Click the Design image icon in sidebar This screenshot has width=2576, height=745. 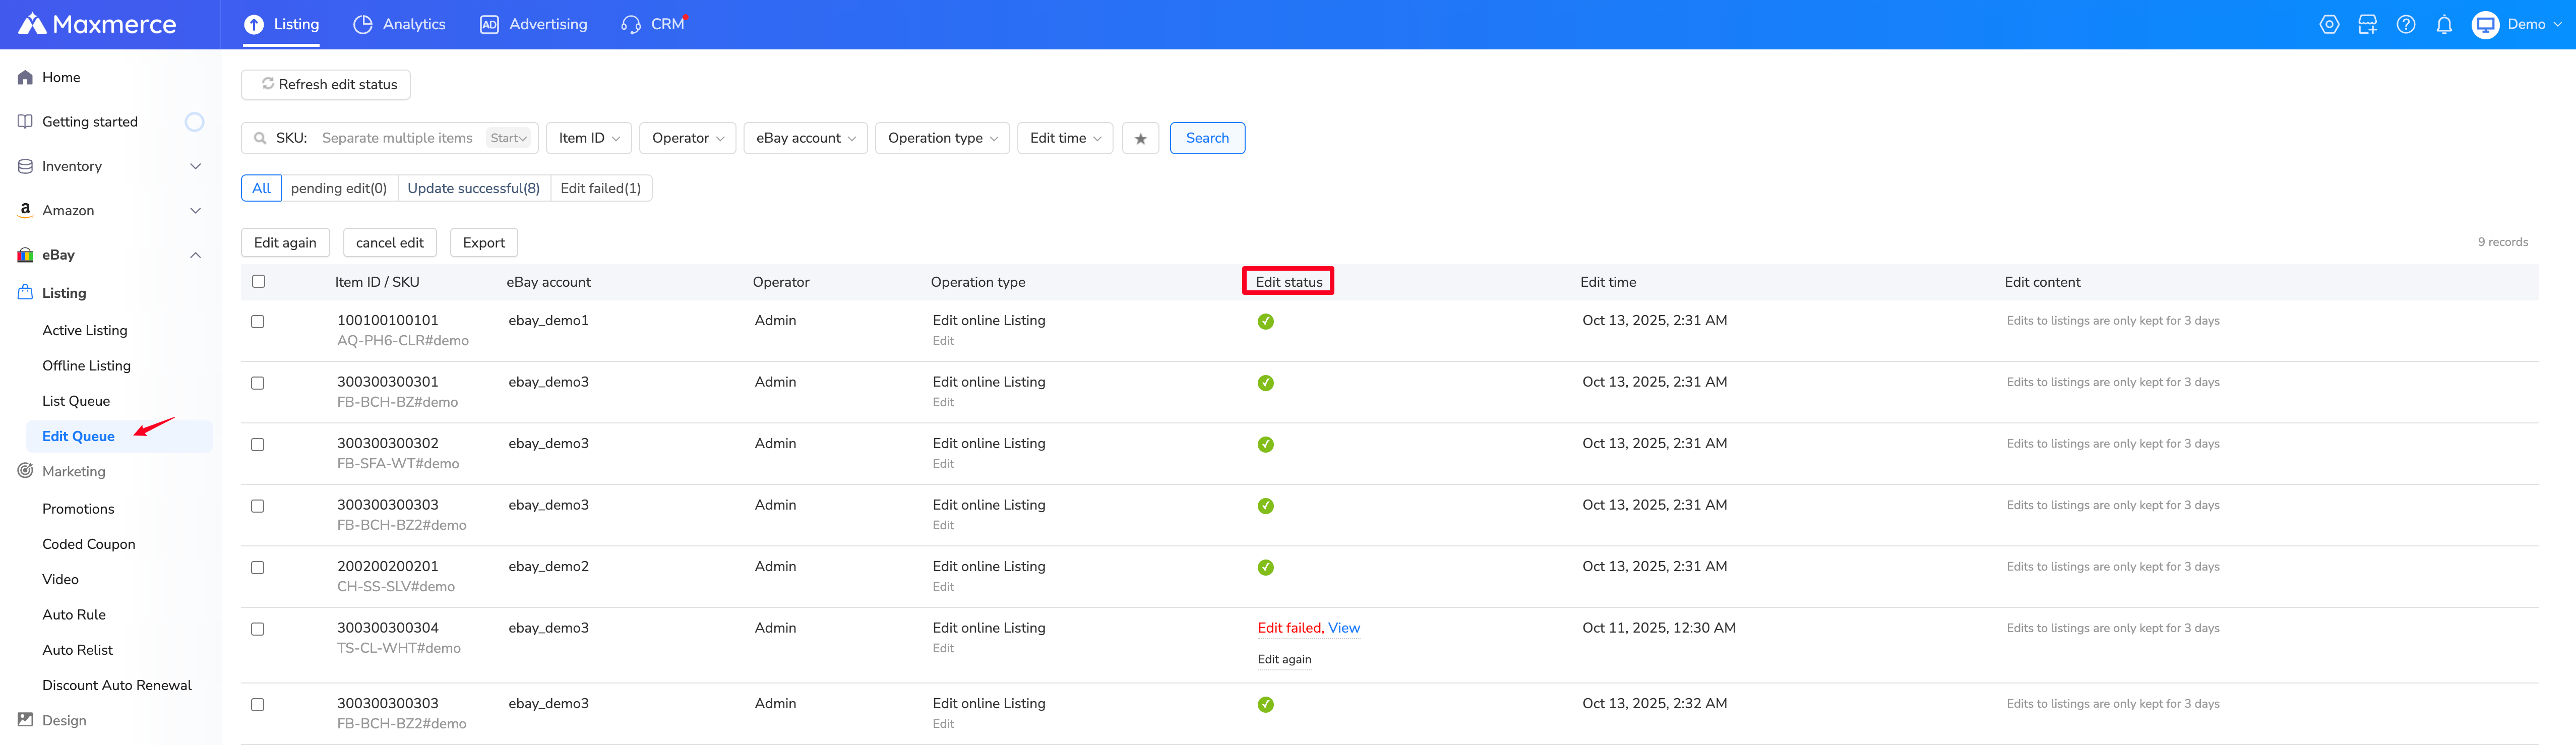pyautogui.click(x=25, y=719)
